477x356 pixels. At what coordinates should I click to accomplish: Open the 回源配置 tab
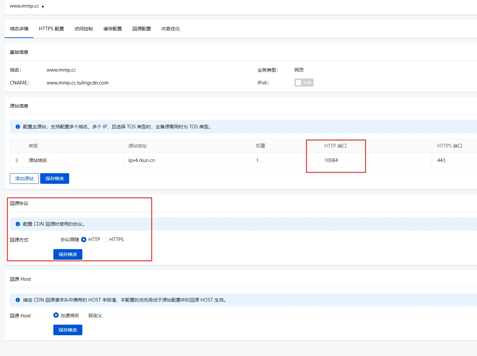pyautogui.click(x=142, y=29)
